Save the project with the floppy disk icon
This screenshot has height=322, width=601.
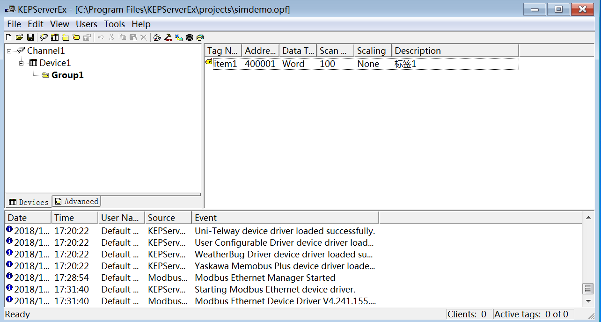point(30,37)
